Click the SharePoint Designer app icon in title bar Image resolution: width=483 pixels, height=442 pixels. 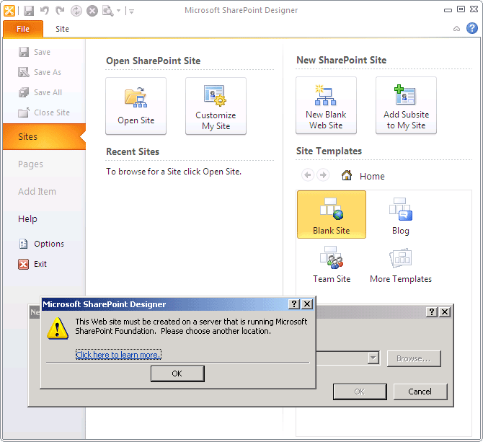point(9,11)
